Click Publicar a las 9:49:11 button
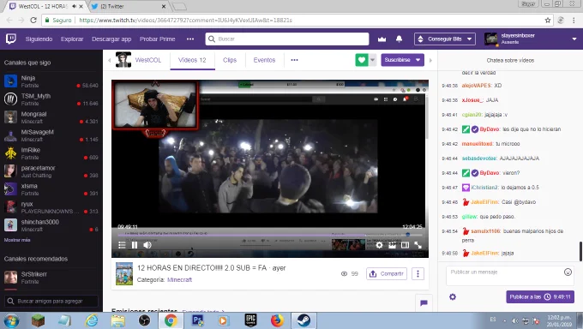The width and height of the screenshot is (583, 329). point(540,296)
